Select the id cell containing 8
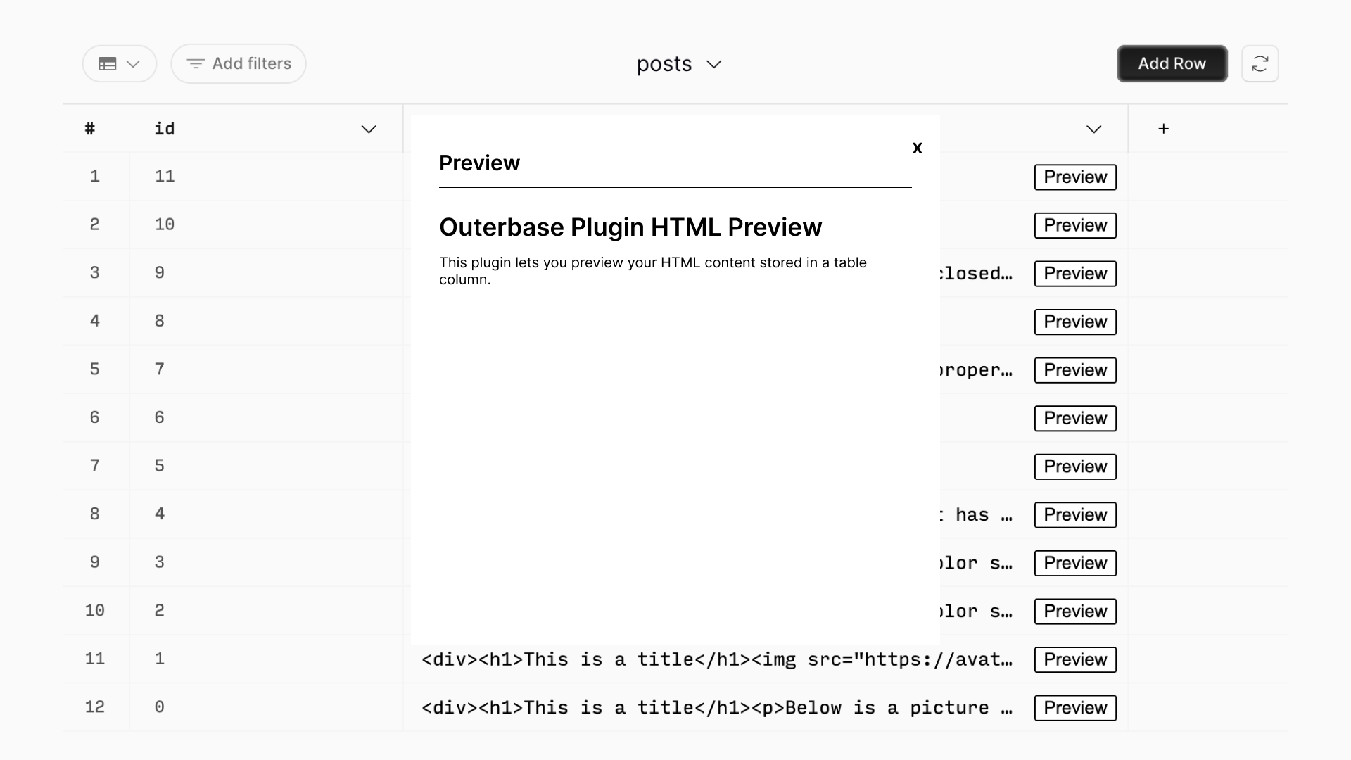The height and width of the screenshot is (760, 1351). pos(266,321)
